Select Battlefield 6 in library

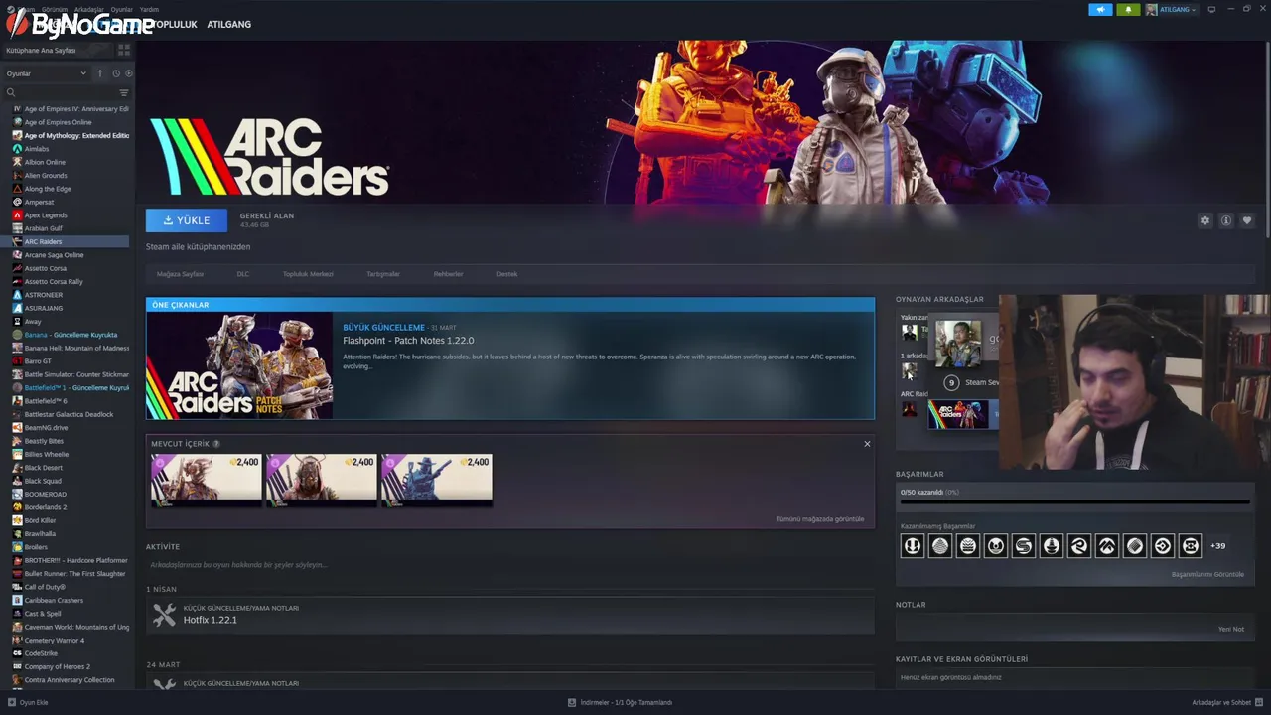coord(46,401)
